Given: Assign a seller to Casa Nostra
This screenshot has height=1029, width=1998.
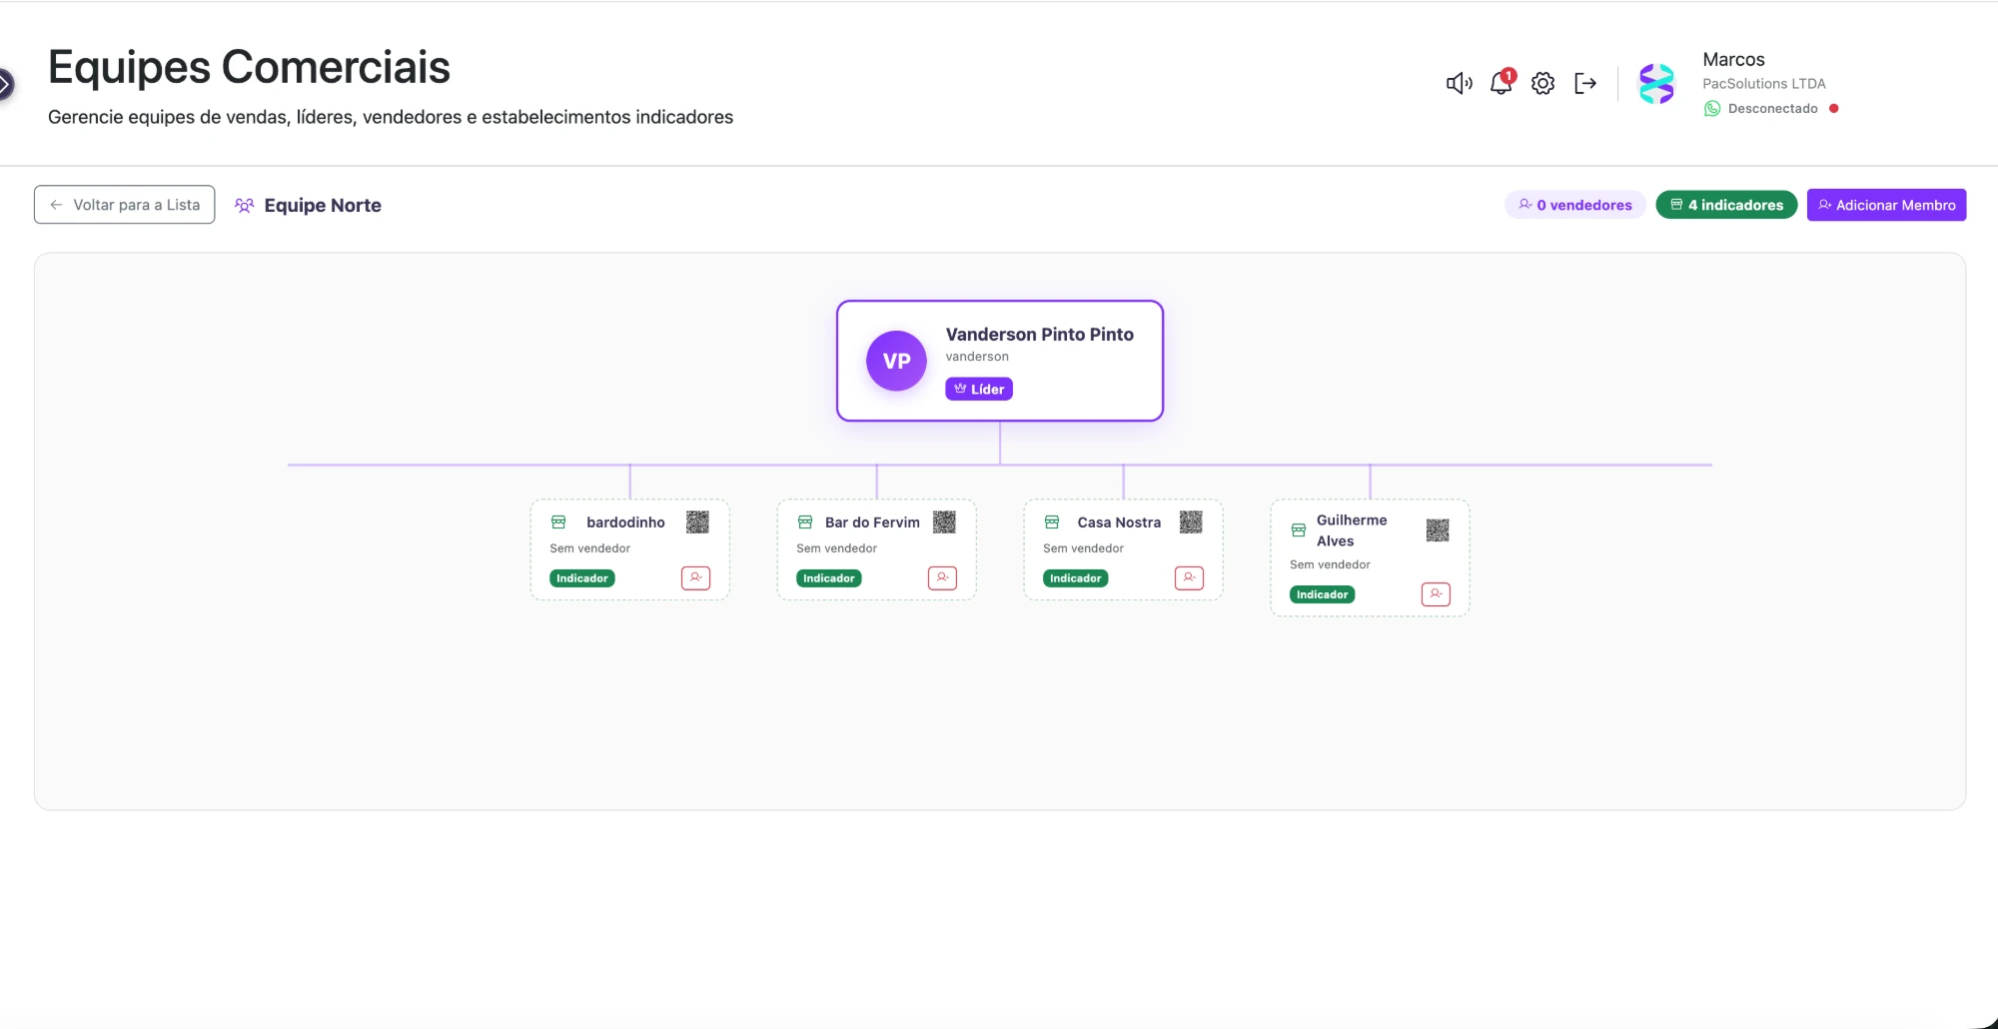Looking at the screenshot, I should pyautogui.click(x=1189, y=577).
